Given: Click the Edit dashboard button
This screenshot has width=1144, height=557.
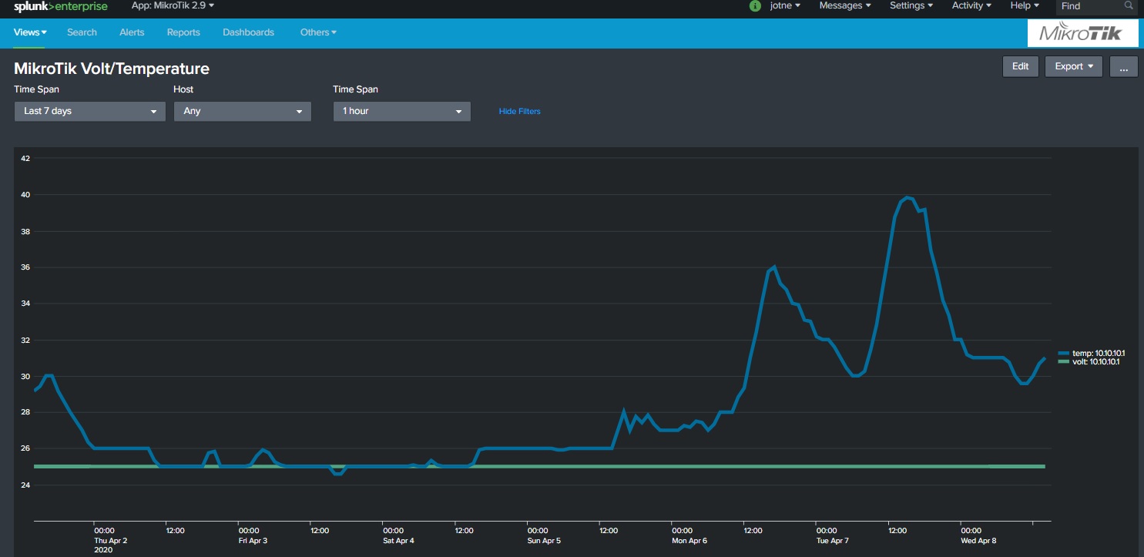Looking at the screenshot, I should [x=1021, y=66].
